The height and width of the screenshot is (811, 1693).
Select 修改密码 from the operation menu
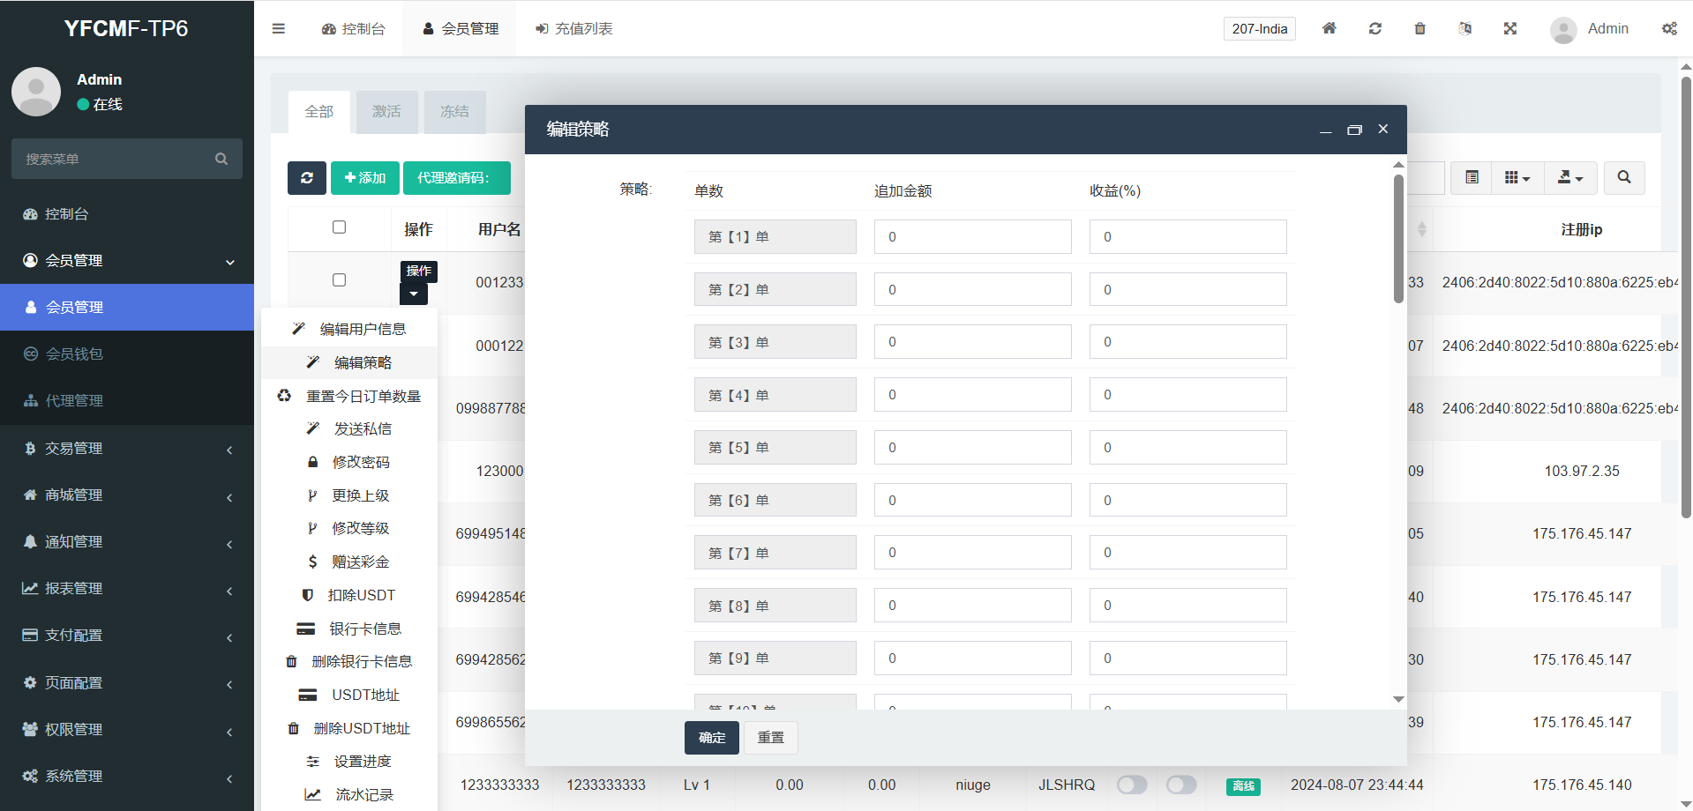[x=360, y=462]
